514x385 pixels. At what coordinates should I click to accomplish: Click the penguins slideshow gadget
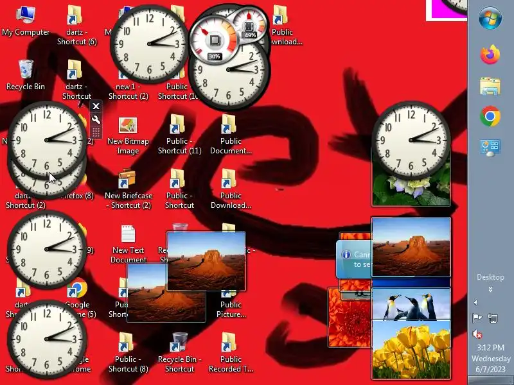pos(411,304)
